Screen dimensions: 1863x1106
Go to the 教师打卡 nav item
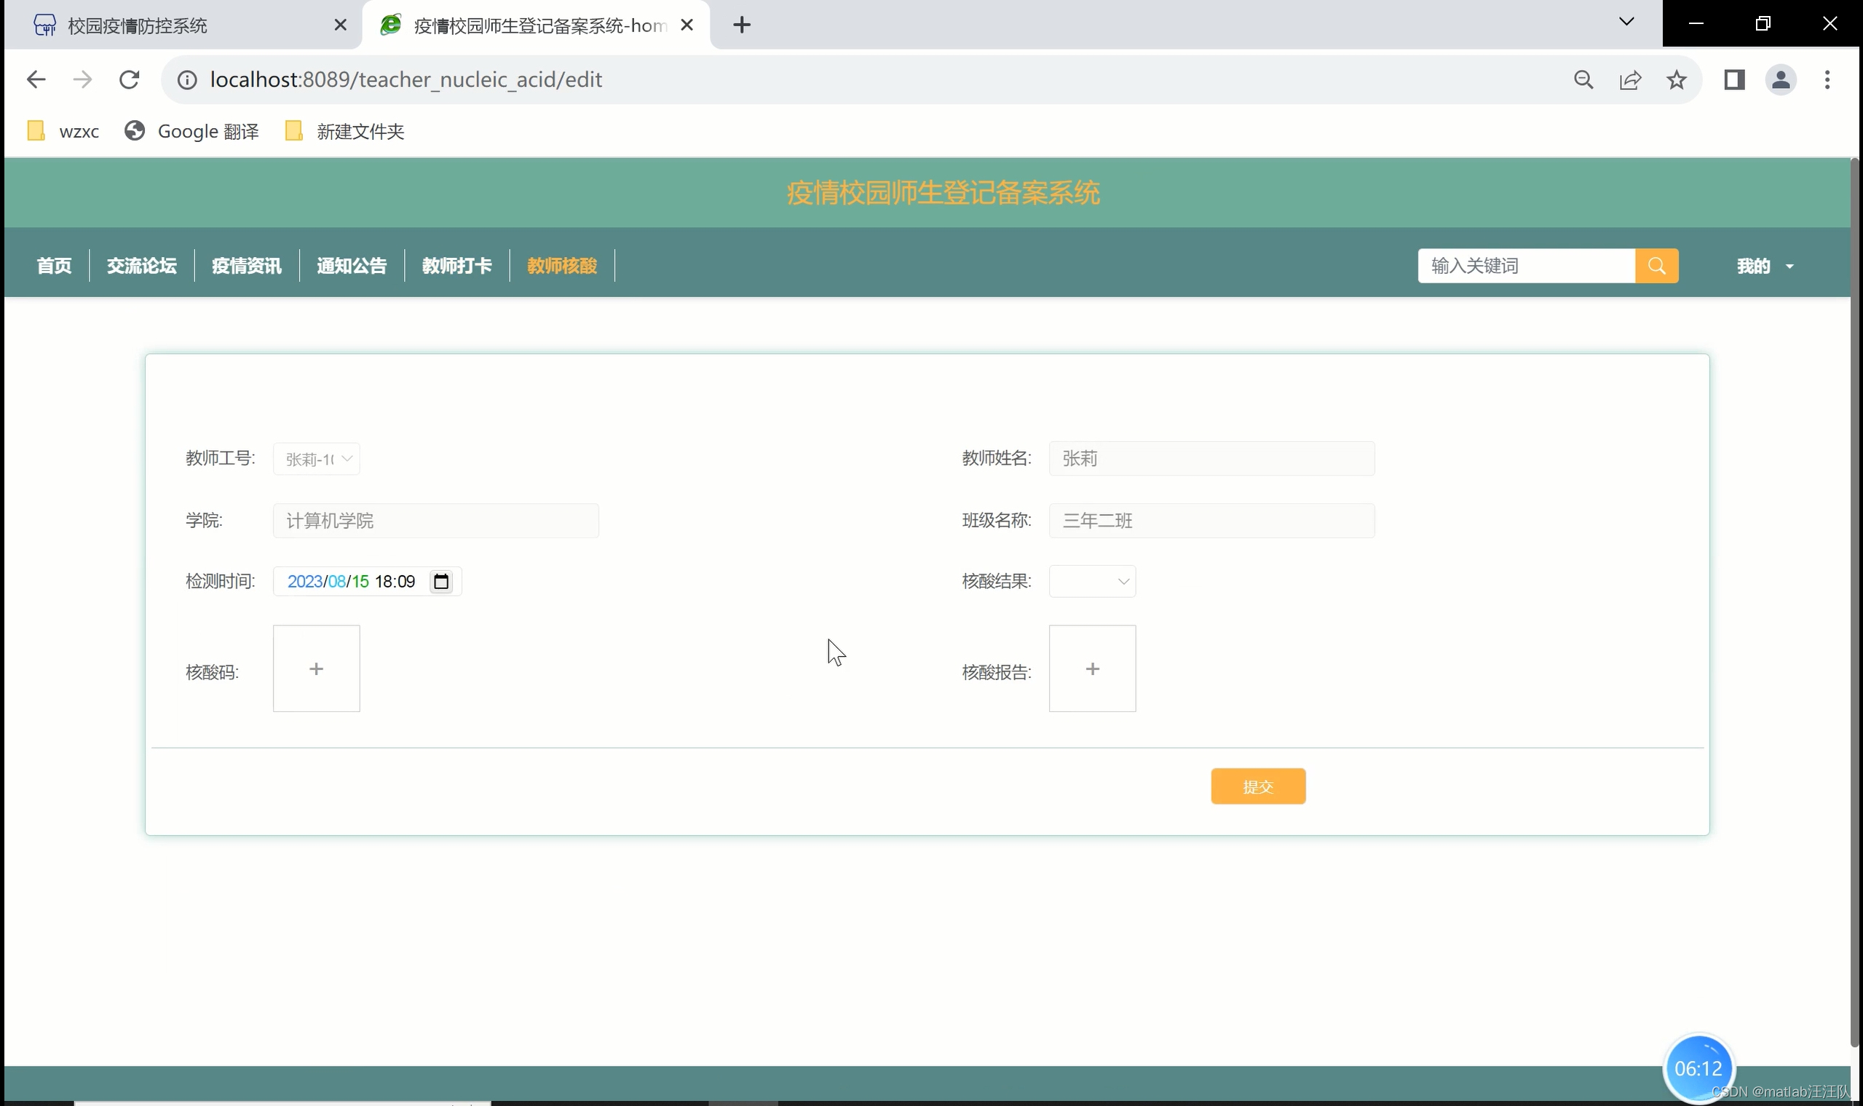(456, 266)
